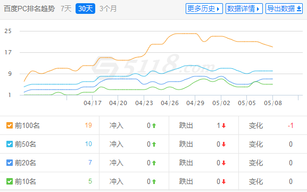Click the 04/29 date marker on chart axis
This screenshot has height=192, width=307.
pos(195,103)
